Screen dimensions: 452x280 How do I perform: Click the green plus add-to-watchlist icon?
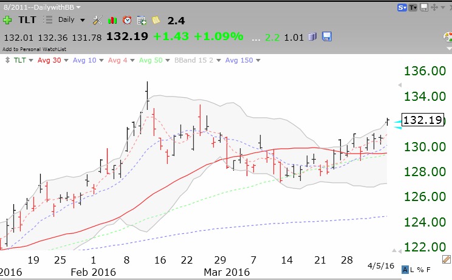pyautogui.click(x=7, y=20)
